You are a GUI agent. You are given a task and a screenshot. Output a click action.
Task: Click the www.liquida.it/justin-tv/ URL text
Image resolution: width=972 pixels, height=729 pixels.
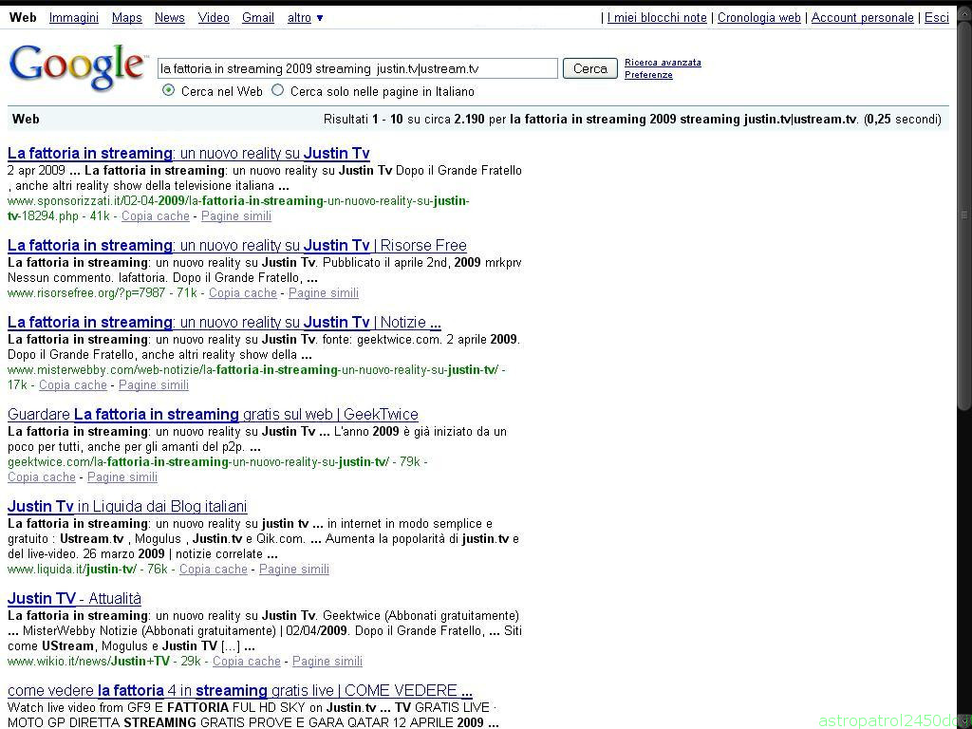[74, 570]
